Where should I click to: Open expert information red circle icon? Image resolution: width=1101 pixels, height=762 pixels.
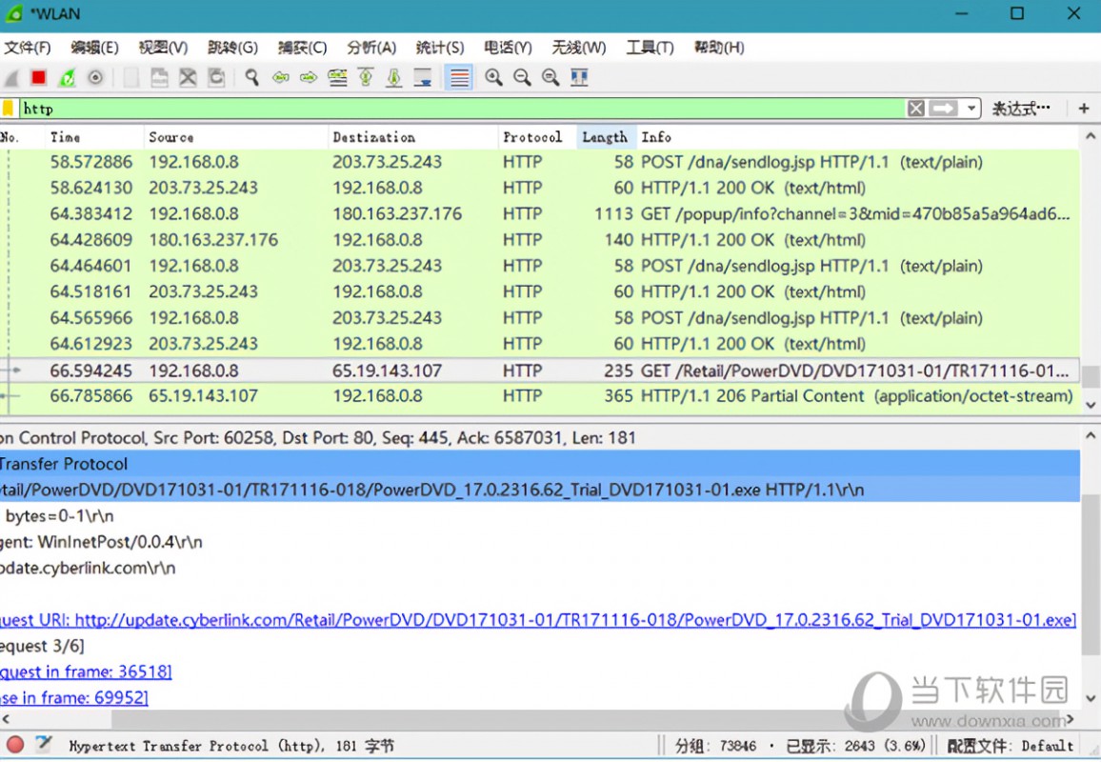pyautogui.click(x=14, y=745)
